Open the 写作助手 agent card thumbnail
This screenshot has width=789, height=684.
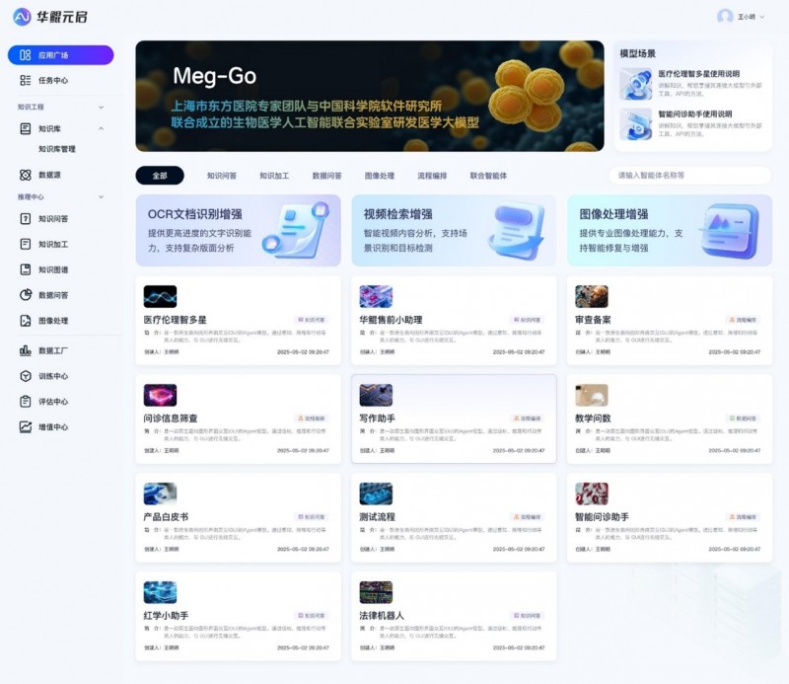(x=376, y=395)
